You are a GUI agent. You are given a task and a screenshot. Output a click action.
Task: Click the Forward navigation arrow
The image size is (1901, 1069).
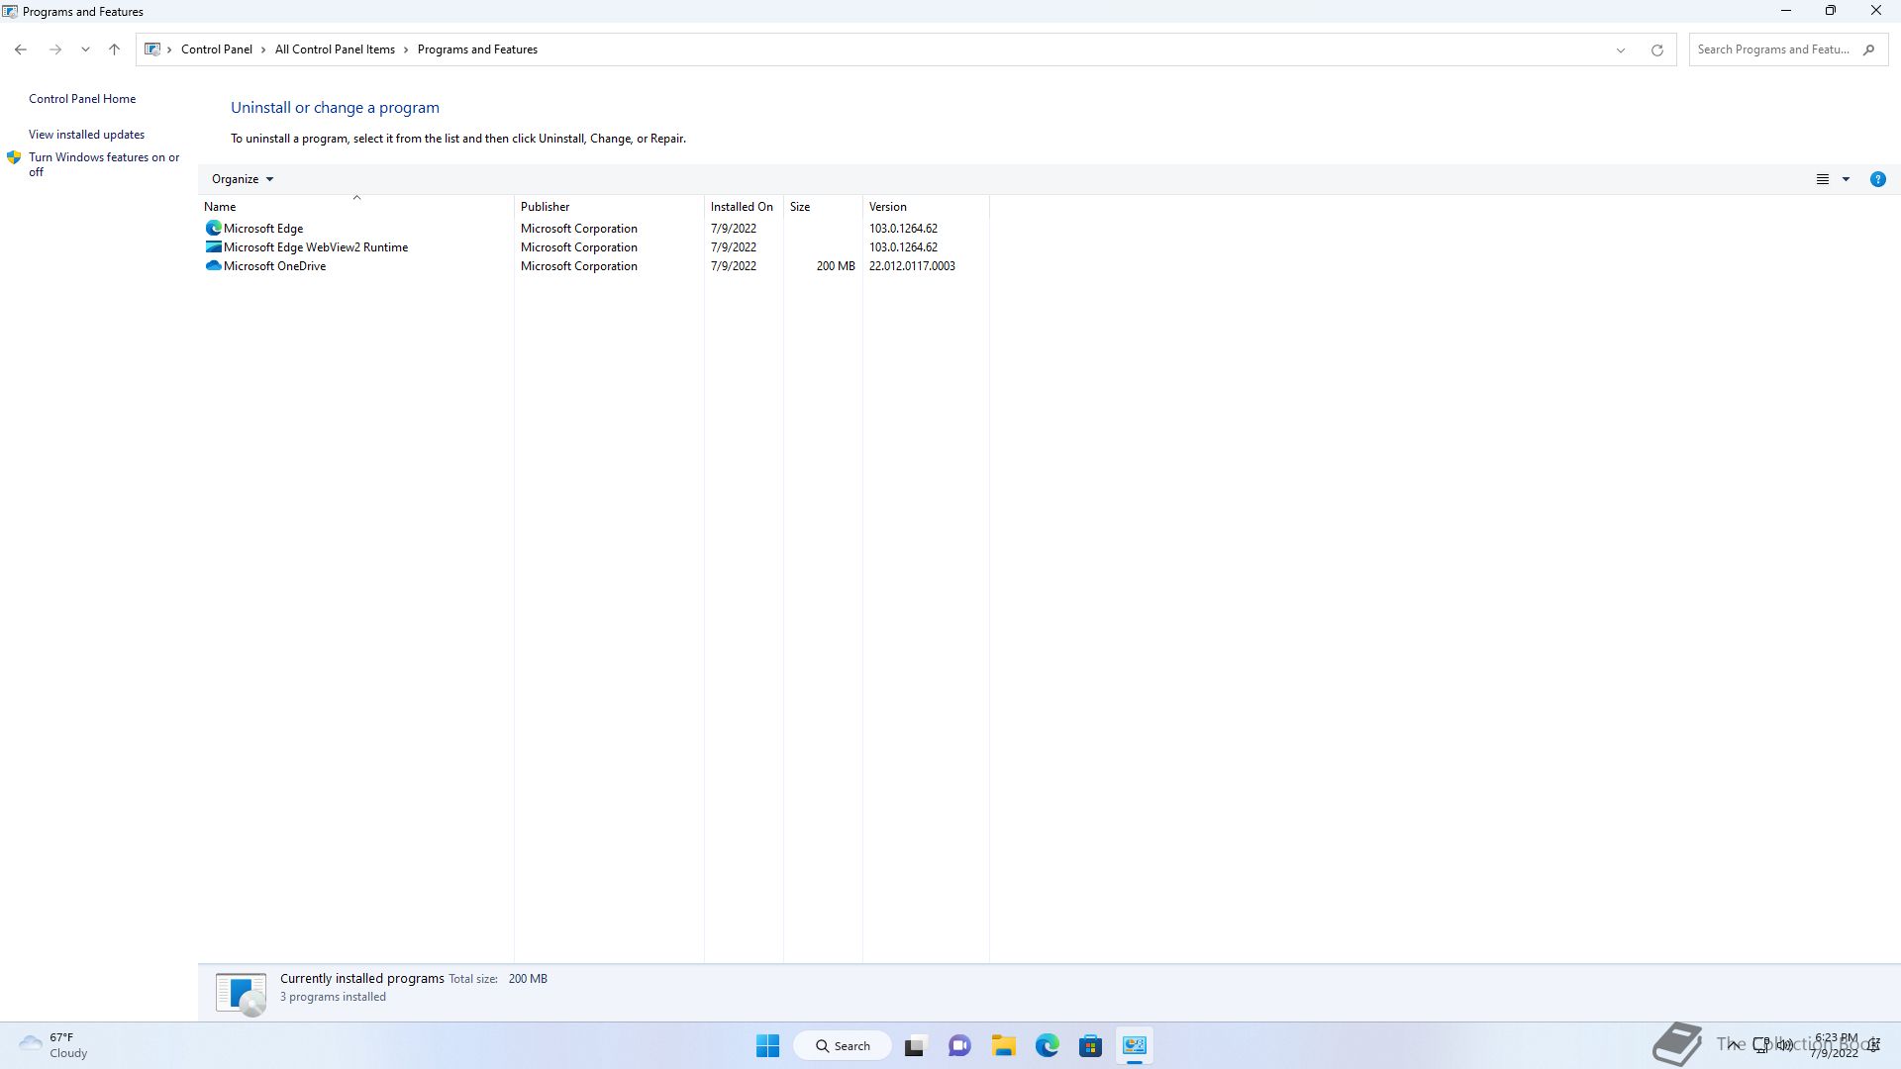[55, 49]
